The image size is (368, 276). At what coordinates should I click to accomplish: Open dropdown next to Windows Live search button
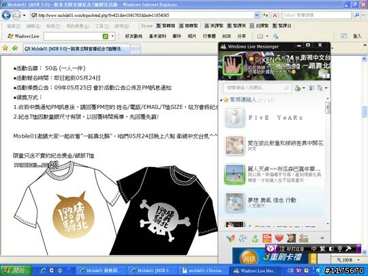point(112,36)
